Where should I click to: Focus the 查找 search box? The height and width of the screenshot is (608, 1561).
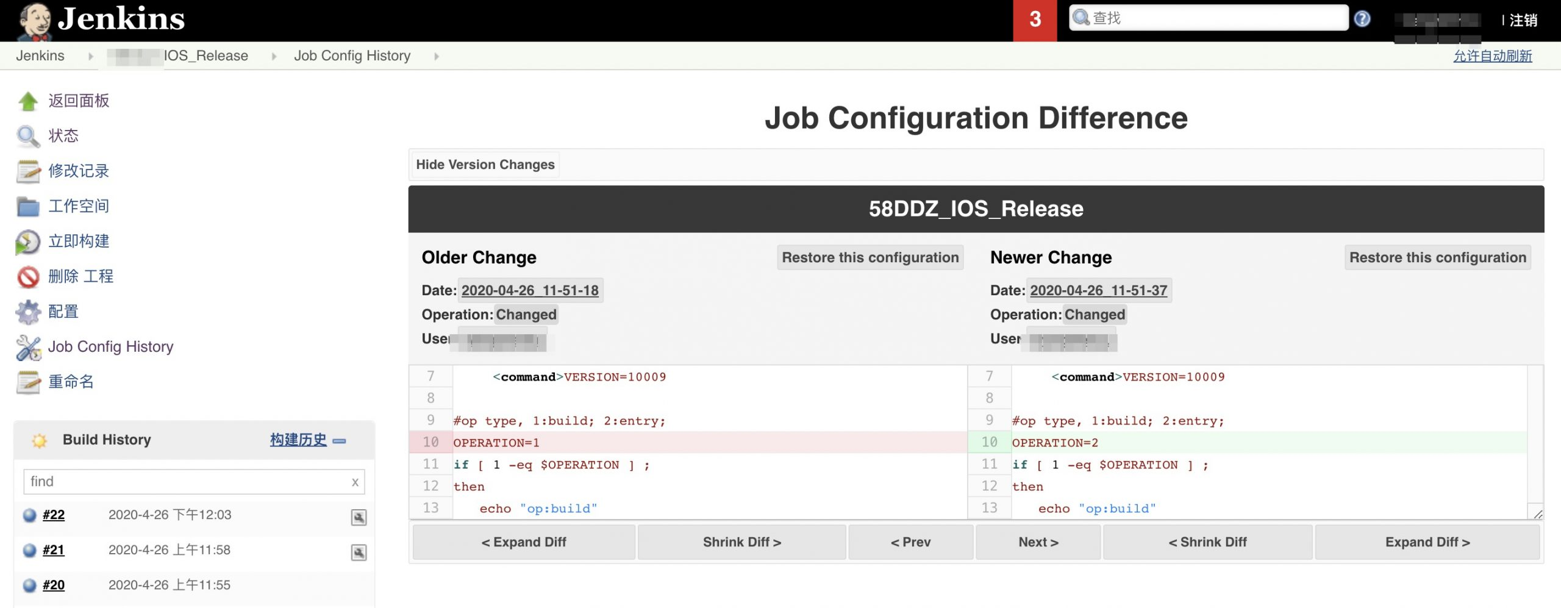pyautogui.click(x=1209, y=18)
